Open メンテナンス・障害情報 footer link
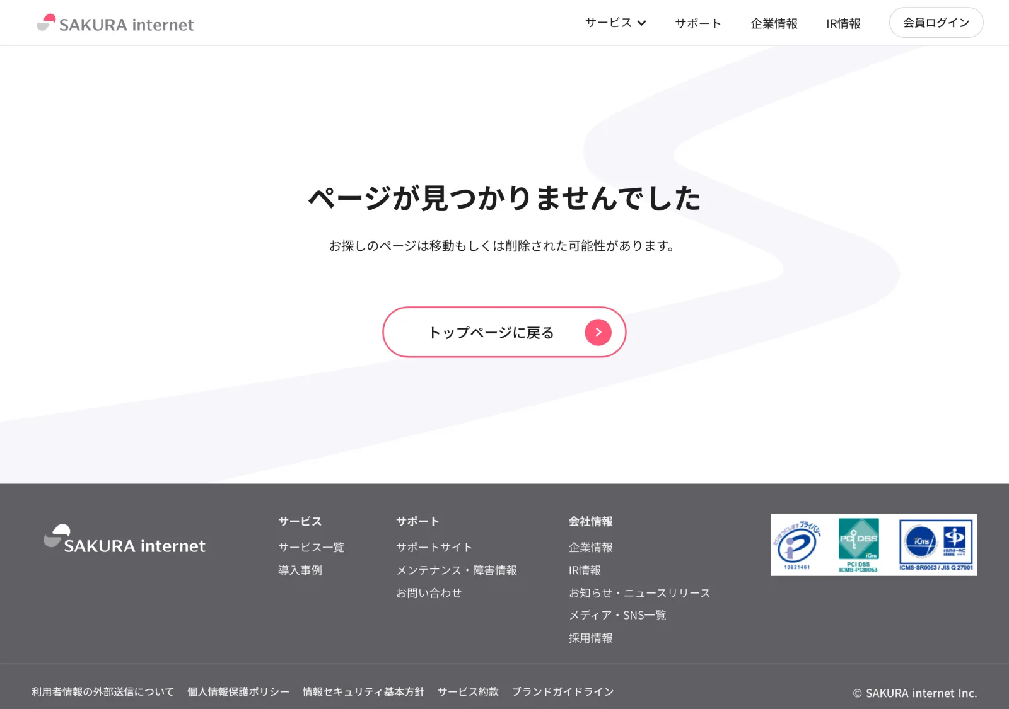Screen dimensions: 1009x709 [457, 570]
